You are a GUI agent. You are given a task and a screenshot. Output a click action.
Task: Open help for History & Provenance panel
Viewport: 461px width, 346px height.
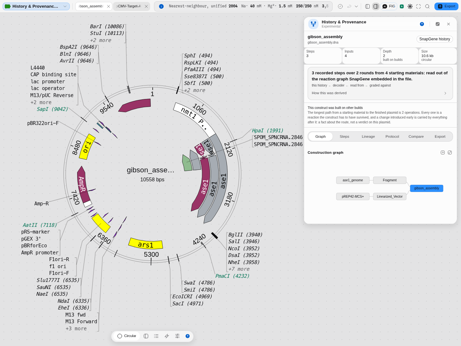(422, 24)
